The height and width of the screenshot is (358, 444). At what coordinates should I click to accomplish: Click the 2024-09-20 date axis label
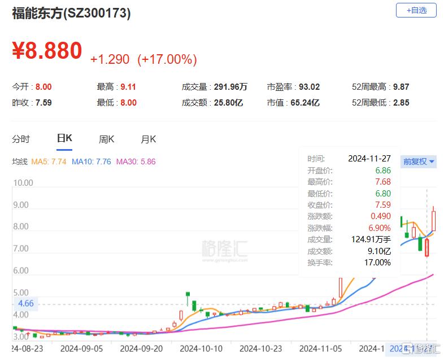141,348
